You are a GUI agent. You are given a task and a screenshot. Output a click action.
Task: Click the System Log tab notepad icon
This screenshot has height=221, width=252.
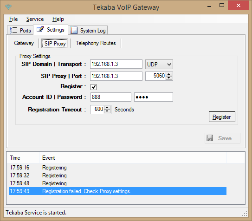(x=74, y=30)
